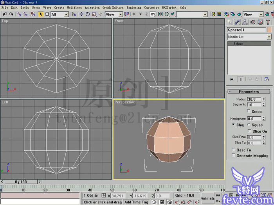This screenshot has height=205, width=274.
Task: Click the Animate button
Action: click(208, 198)
